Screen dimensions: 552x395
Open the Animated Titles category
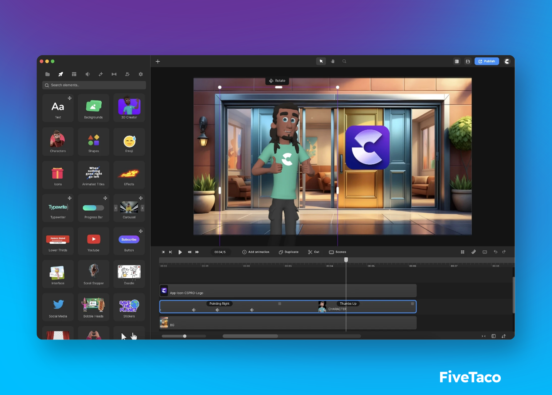(x=94, y=175)
